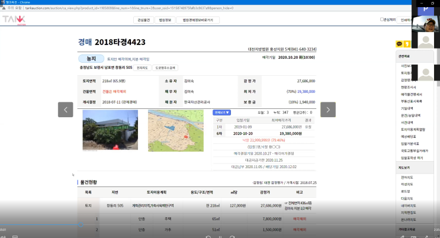Open 법원경매정보바로가기 top menu
The image size is (440, 238).
point(198,20)
